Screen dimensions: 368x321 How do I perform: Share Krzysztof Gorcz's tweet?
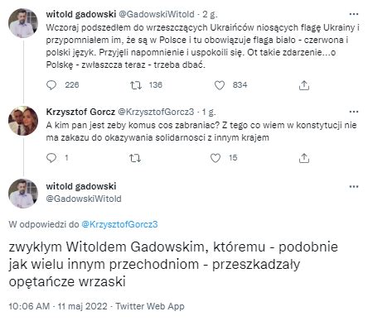(x=304, y=158)
